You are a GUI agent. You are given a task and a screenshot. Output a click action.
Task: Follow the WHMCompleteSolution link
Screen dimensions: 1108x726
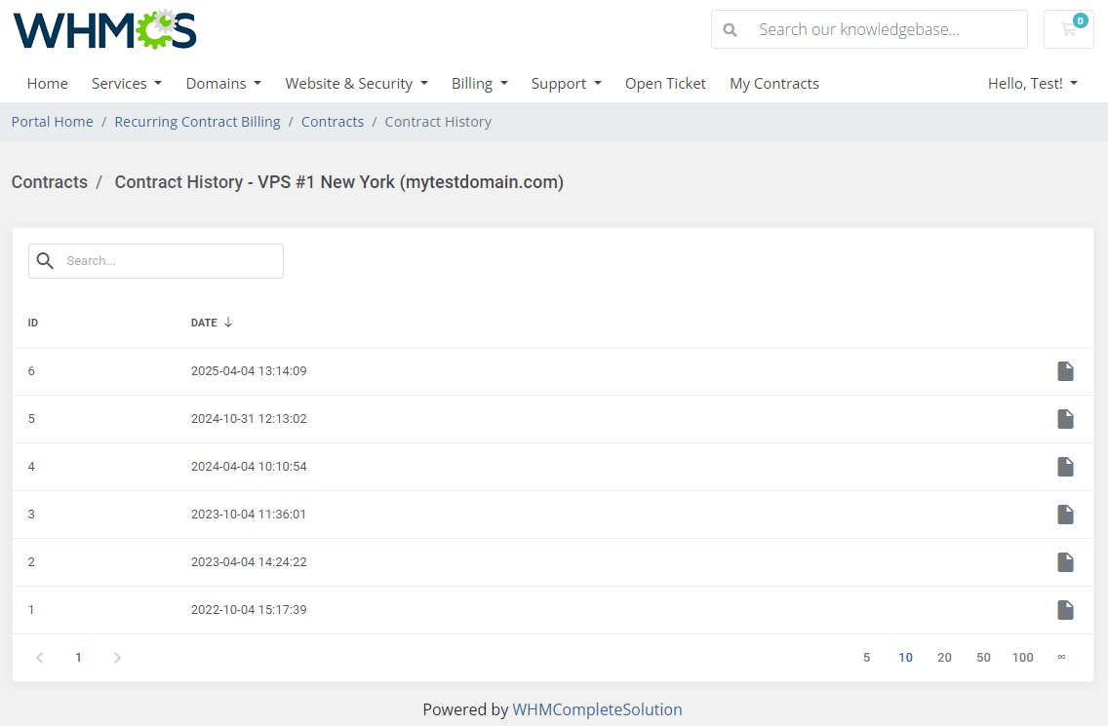597,708
